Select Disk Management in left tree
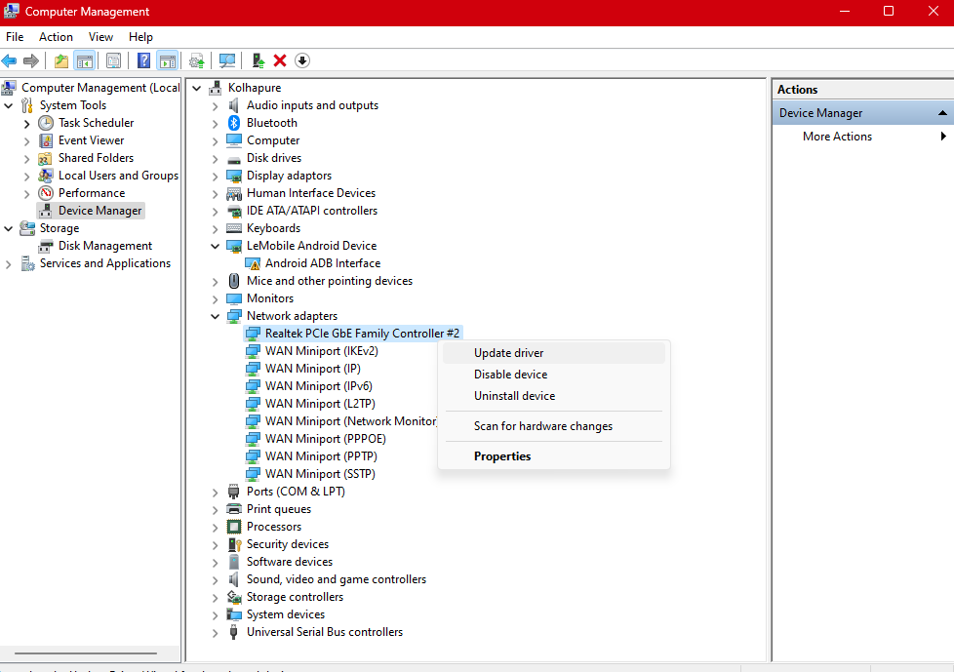This screenshot has width=954, height=672. tap(95, 247)
